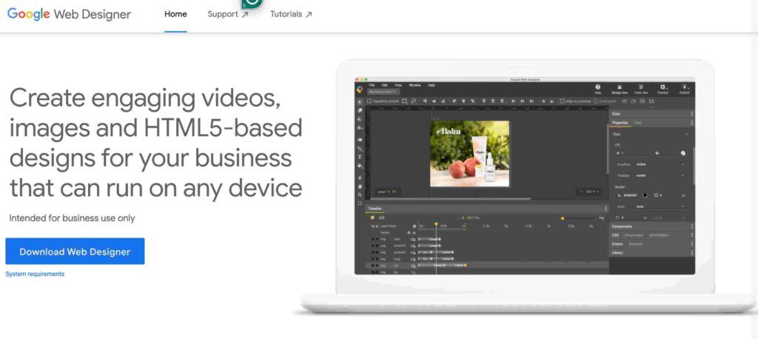Expand the Components panel header
This screenshot has width=758, height=339.
650,226
